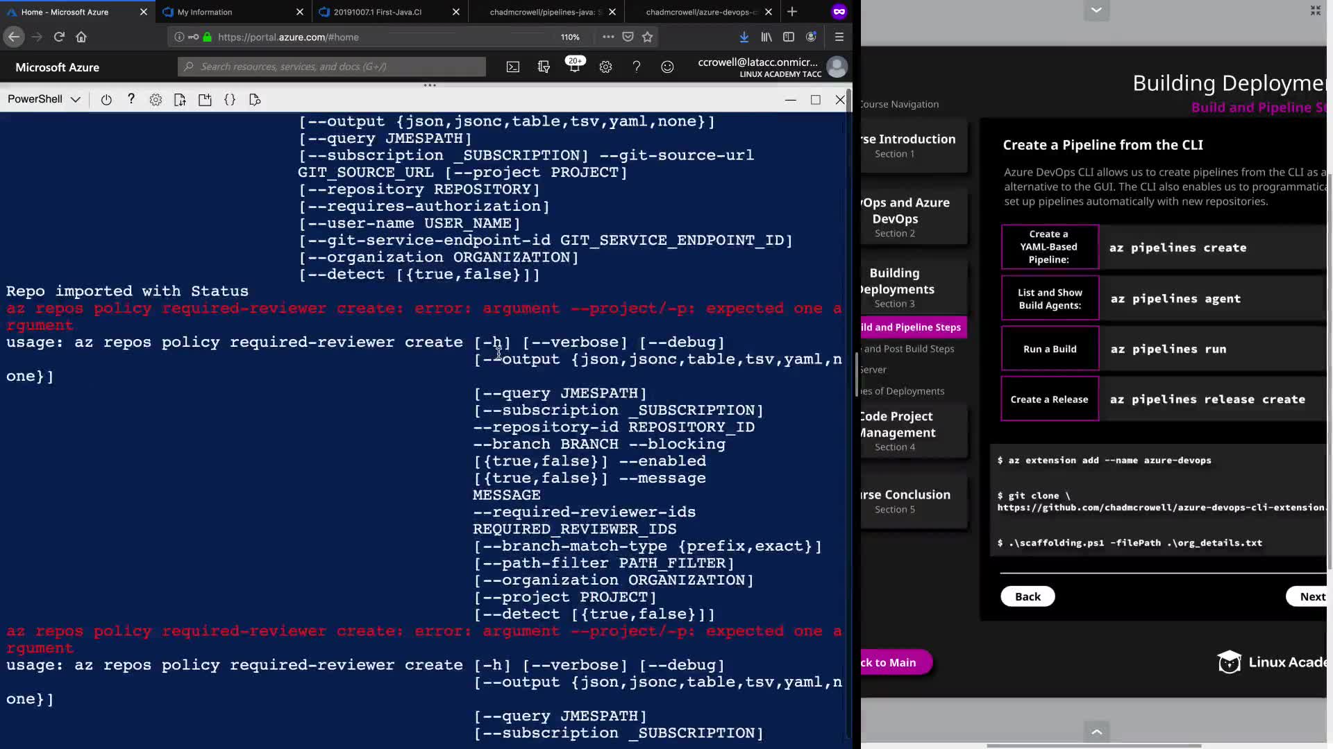This screenshot has width=1333, height=749.
Task: Send feedback via smiley icon
Action: coord(667,67)
